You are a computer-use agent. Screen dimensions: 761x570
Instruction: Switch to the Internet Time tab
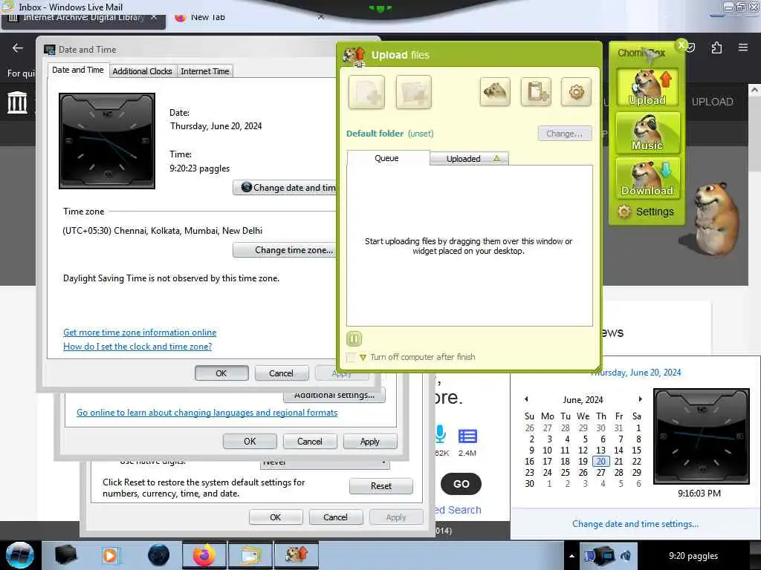(205, 71)
